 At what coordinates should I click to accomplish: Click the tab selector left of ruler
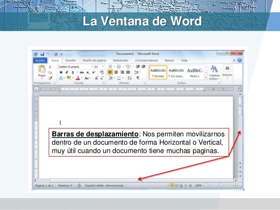(36, 89)
